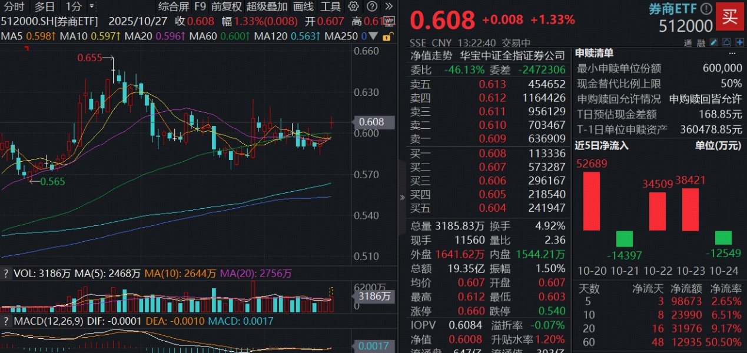Open VOL indicator help question mark
This screenshot has width=747, height=353.
6,274
